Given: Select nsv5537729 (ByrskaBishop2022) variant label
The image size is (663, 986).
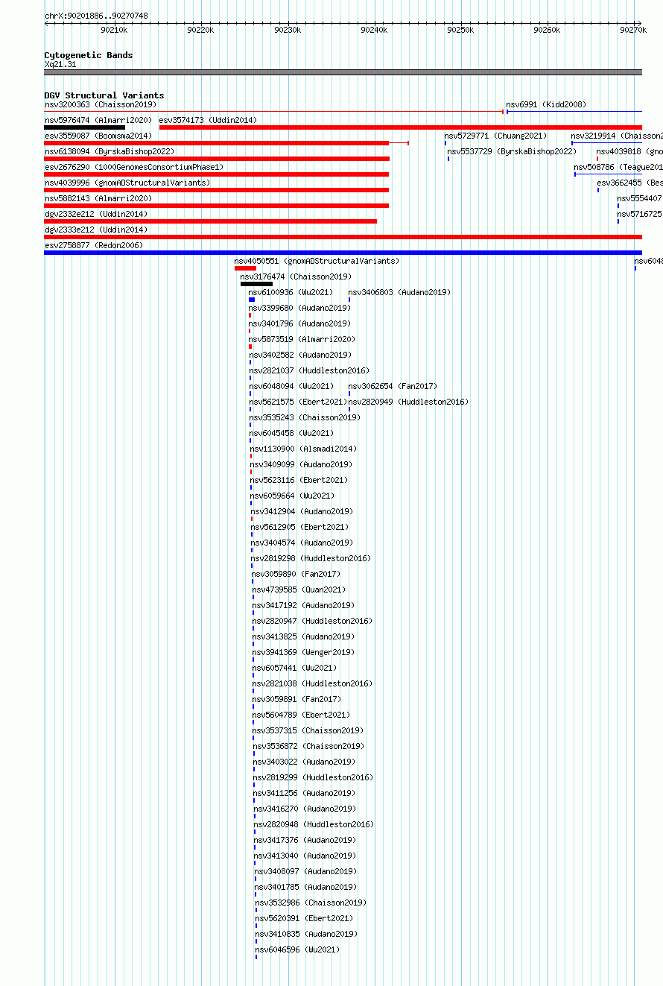Looking at the screenshot, I should point(512,151).
